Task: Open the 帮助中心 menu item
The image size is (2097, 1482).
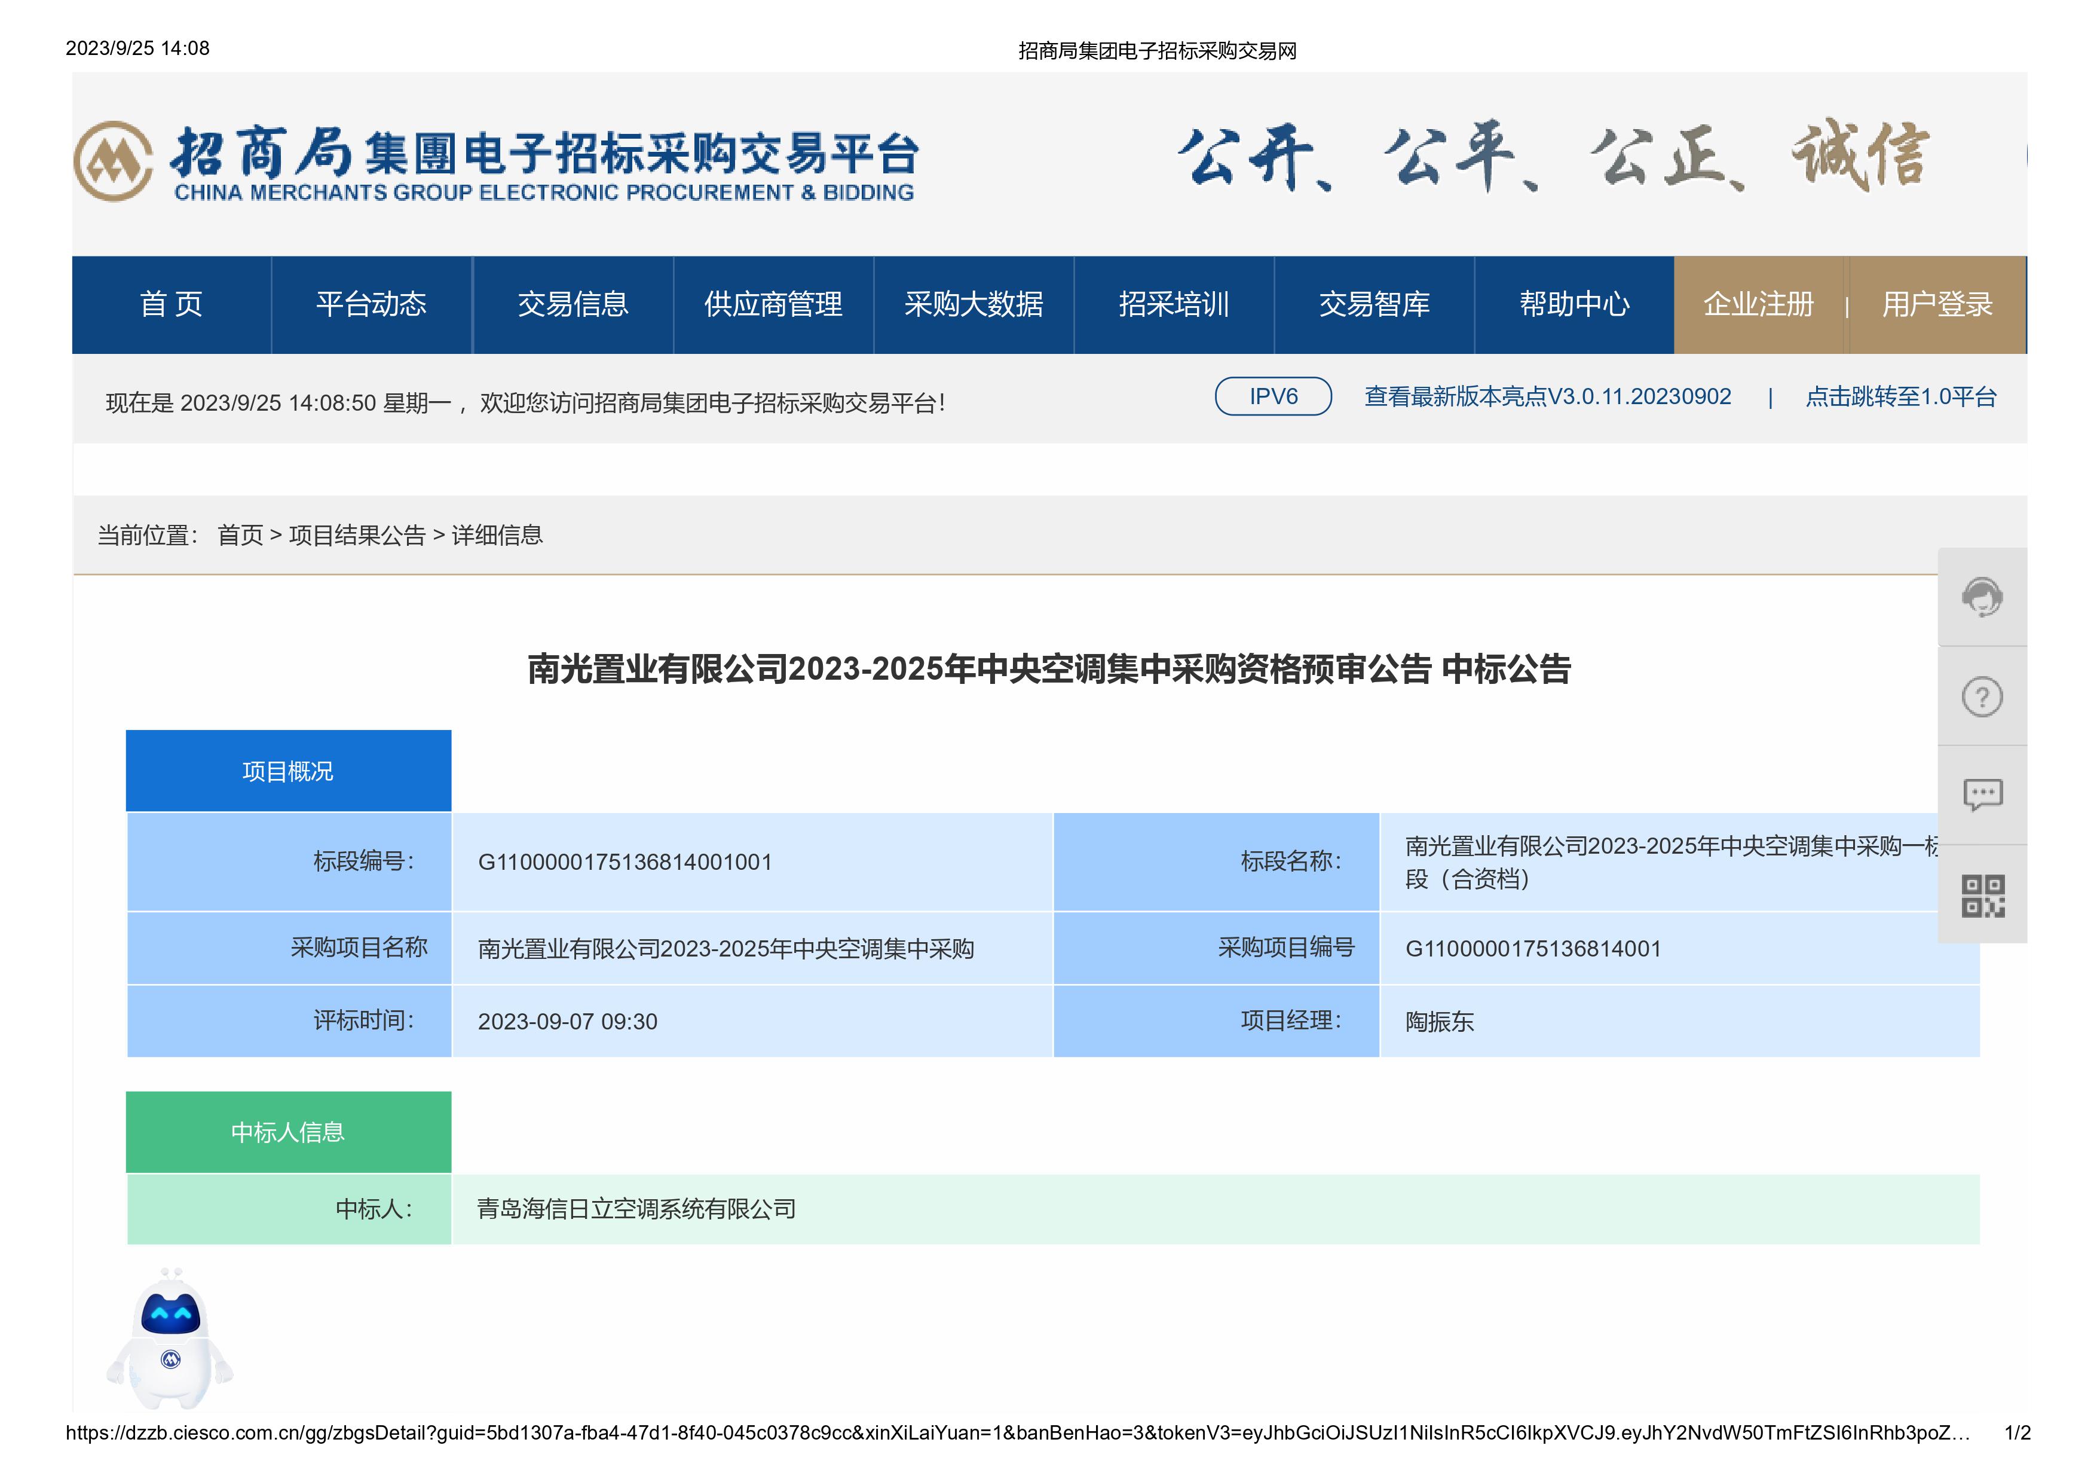Action: click(x=1573, y=304)
